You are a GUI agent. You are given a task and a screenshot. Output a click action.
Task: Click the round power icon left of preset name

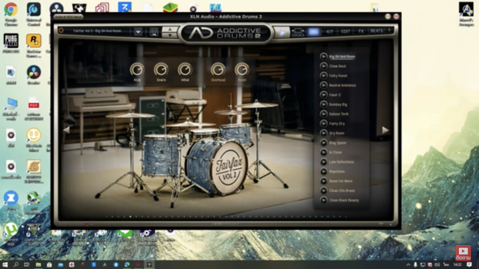click(x=61, y=31)
